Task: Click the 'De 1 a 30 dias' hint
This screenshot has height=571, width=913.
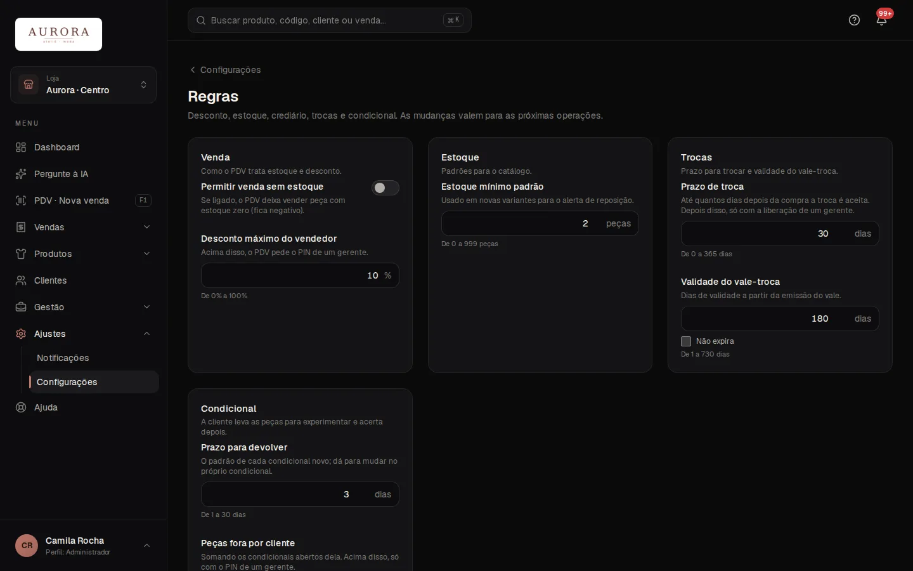Action: 223,515
